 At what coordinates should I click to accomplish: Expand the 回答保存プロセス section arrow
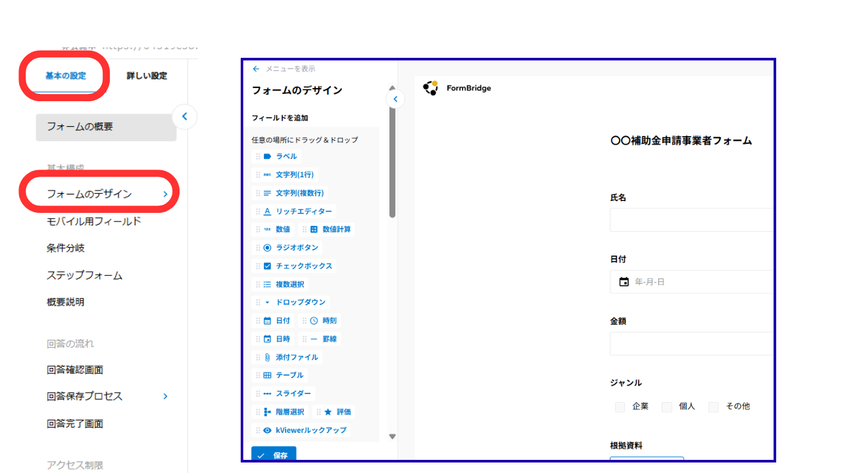[165, 396]
